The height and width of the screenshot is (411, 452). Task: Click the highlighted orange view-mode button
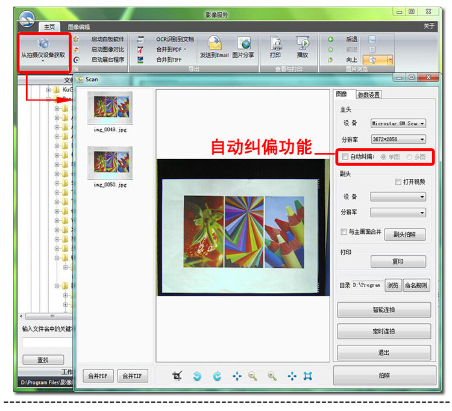375,60
